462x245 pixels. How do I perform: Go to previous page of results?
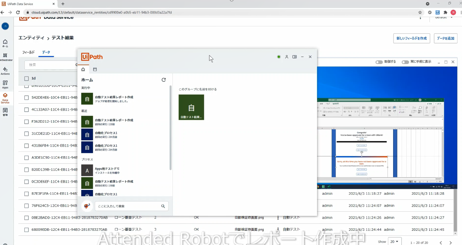(x=441, y=243)
